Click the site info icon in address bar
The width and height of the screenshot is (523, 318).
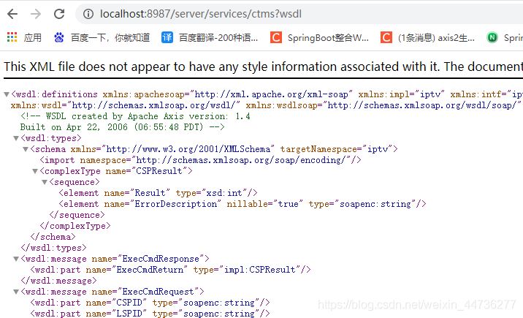pos(88,14)
